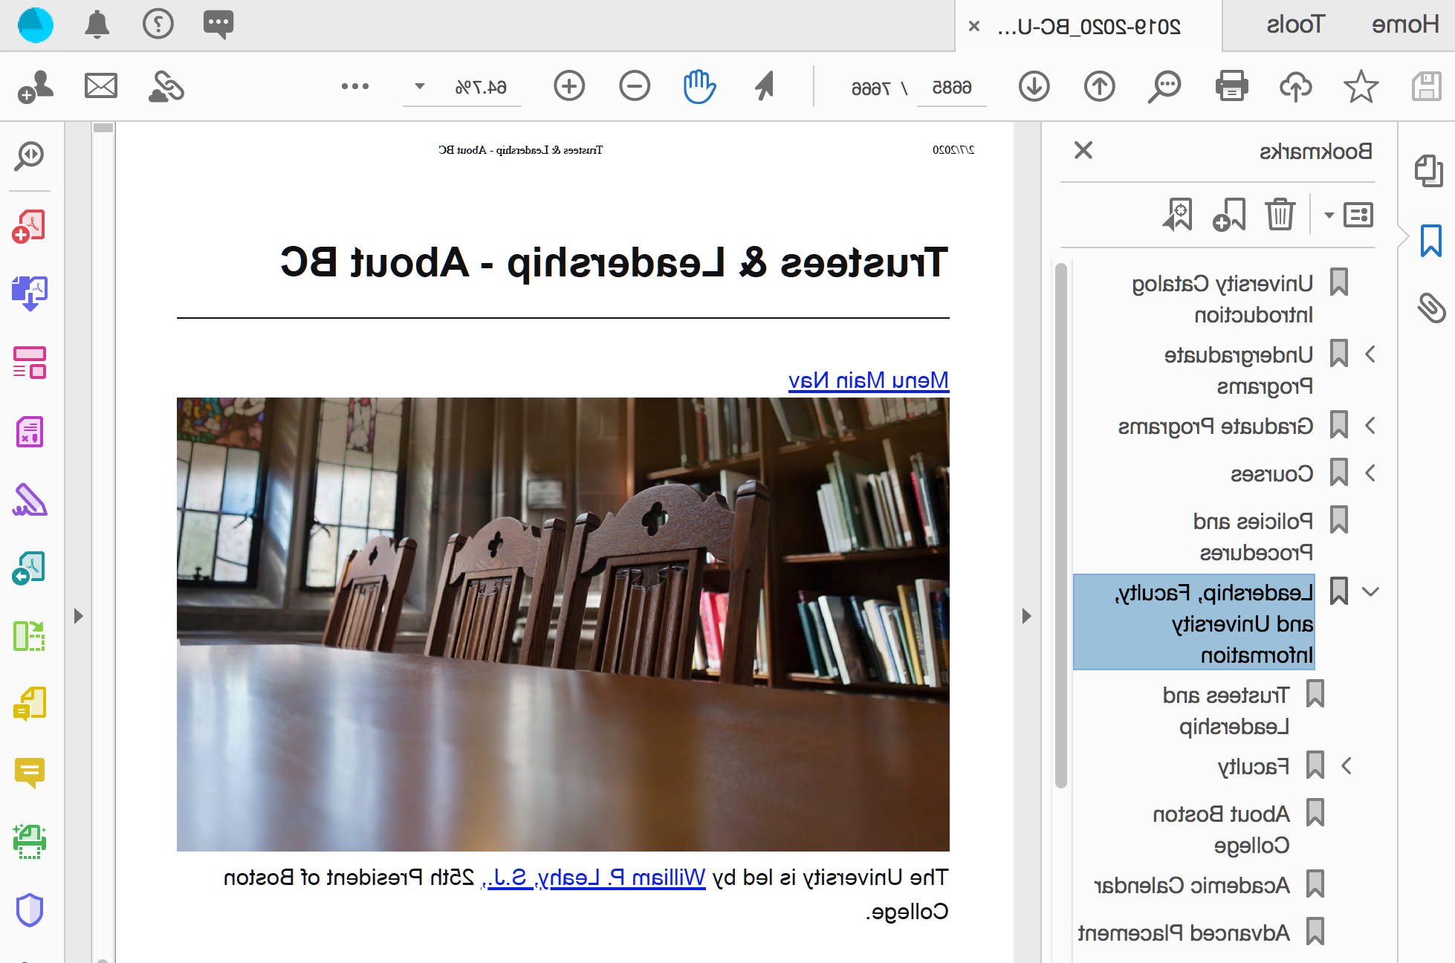
Task: Open the Help question mark icon
Action: click(158, 24)
